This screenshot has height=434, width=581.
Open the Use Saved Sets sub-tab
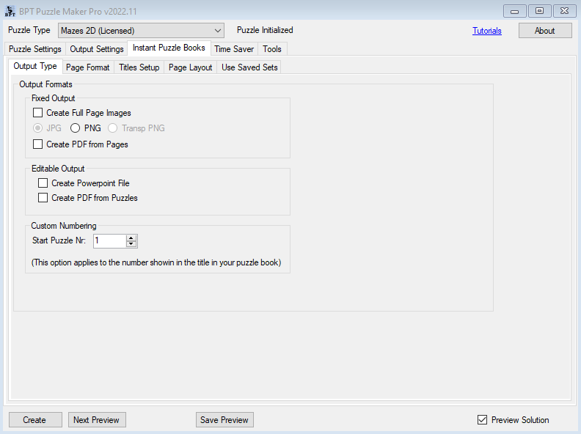pyautogui.click(x=249, y=67)
